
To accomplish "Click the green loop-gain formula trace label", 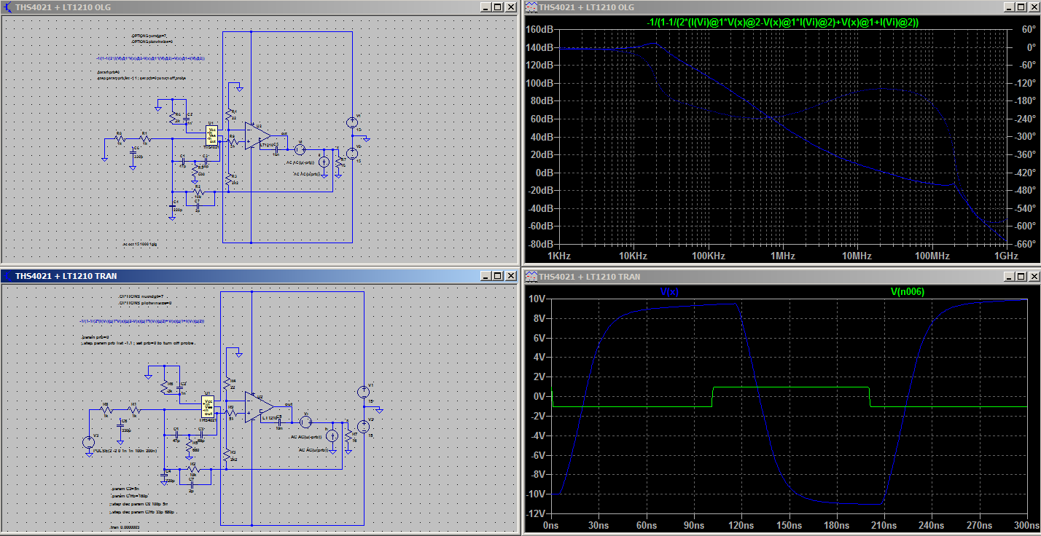I will point(783,23).
